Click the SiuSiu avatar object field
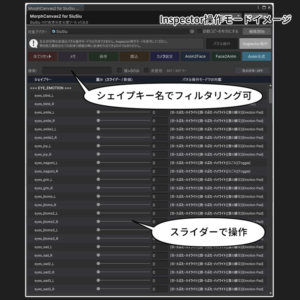The width and height of the screenshot is (300, 300). [x=123, y=31]
